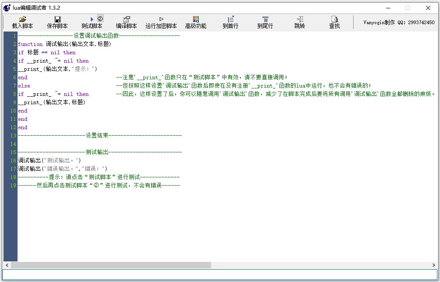The width and height of the screenshot is (440, 282).
Task: Click the circled ② test script icon
Action: [x=100, y=19]
